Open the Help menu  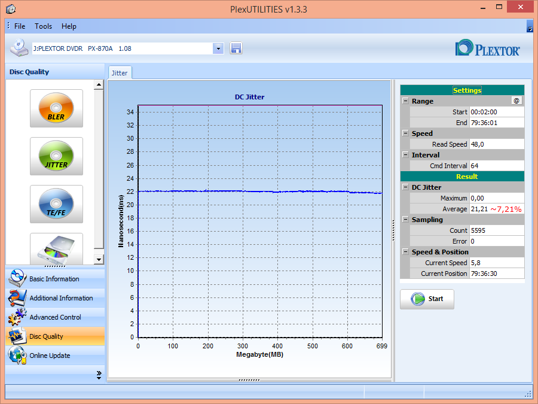(x=69, y=26)
